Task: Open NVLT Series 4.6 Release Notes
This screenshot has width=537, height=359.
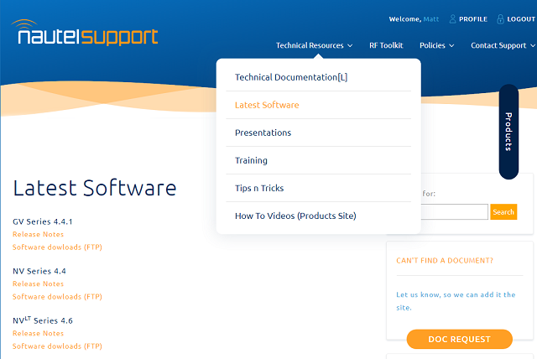Action: [x=39, y=333]
